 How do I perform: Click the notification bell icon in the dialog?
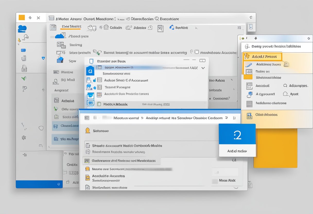(87, 131)
